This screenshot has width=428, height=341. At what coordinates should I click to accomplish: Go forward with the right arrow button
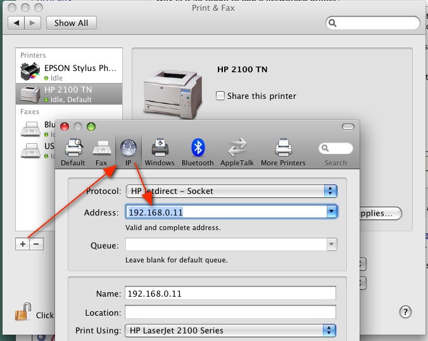32,23
